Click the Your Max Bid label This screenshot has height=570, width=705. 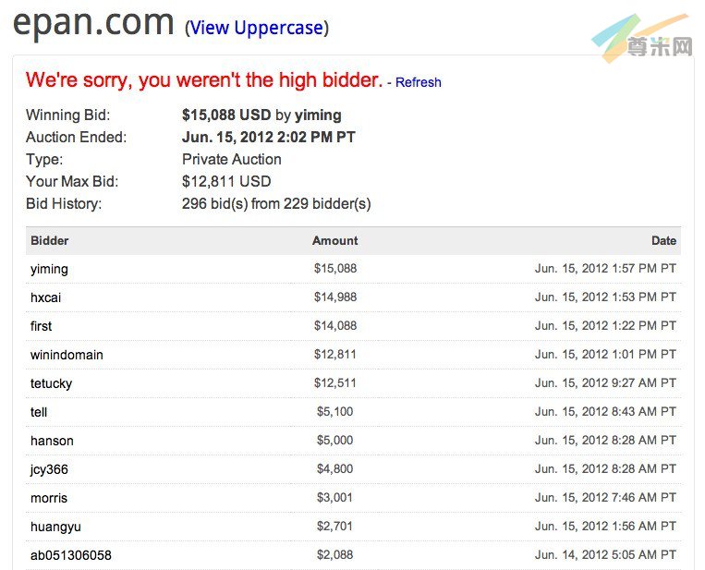72,182
